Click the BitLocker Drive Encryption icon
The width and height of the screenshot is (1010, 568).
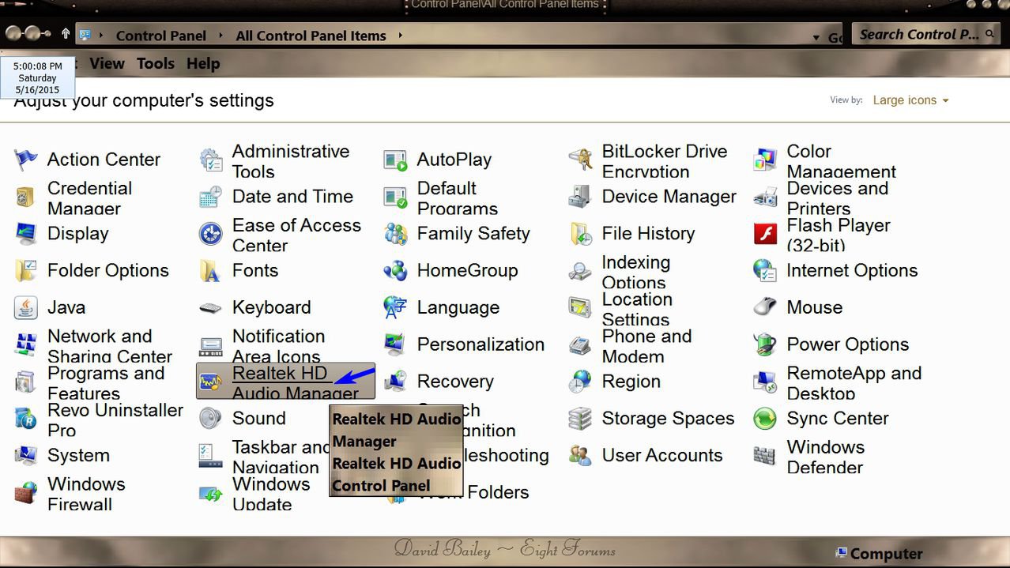(x=581, y=160)
